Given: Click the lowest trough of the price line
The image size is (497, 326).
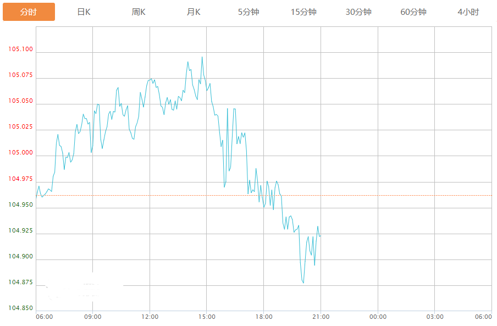Looking at the screenshot, I should (x=303, y=283).
